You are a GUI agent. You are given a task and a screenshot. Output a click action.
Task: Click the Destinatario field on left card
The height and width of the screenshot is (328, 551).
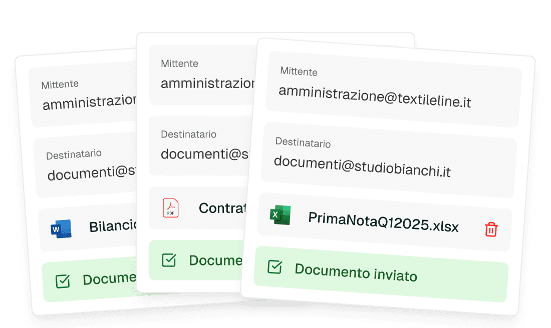coord(85,165)
